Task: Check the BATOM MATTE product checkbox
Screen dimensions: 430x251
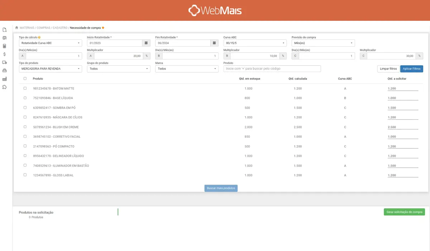Action: click(25, 88)
